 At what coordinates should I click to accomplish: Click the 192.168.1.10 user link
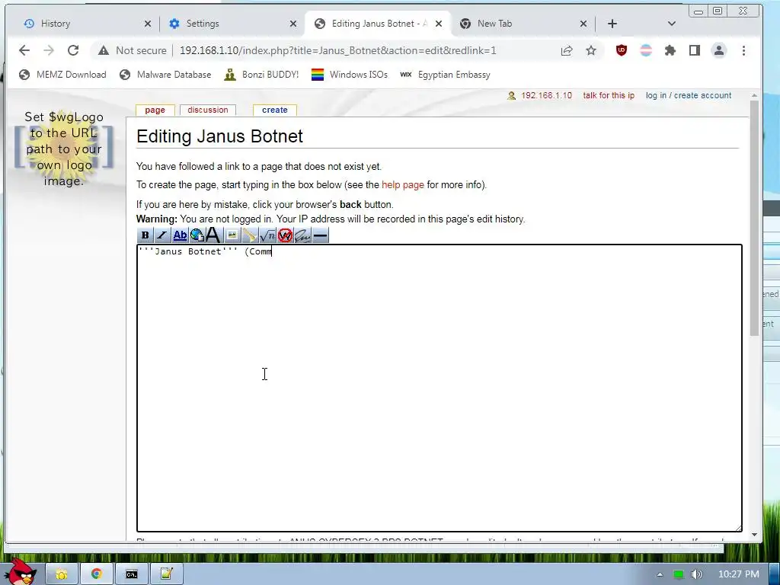point(546,95)
